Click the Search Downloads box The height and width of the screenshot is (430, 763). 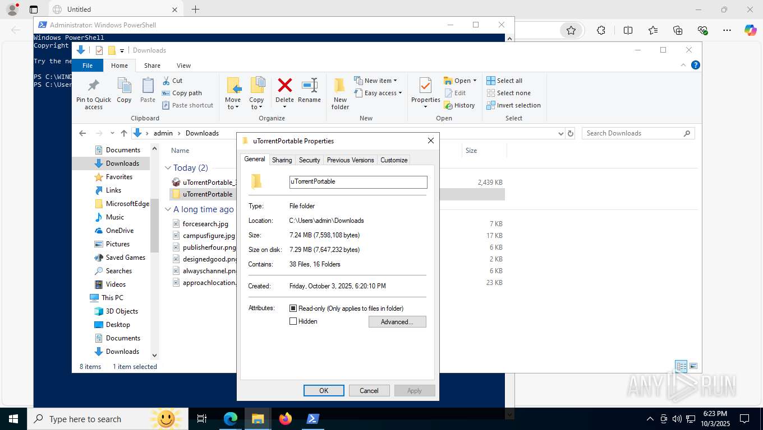tap(638, 133)
